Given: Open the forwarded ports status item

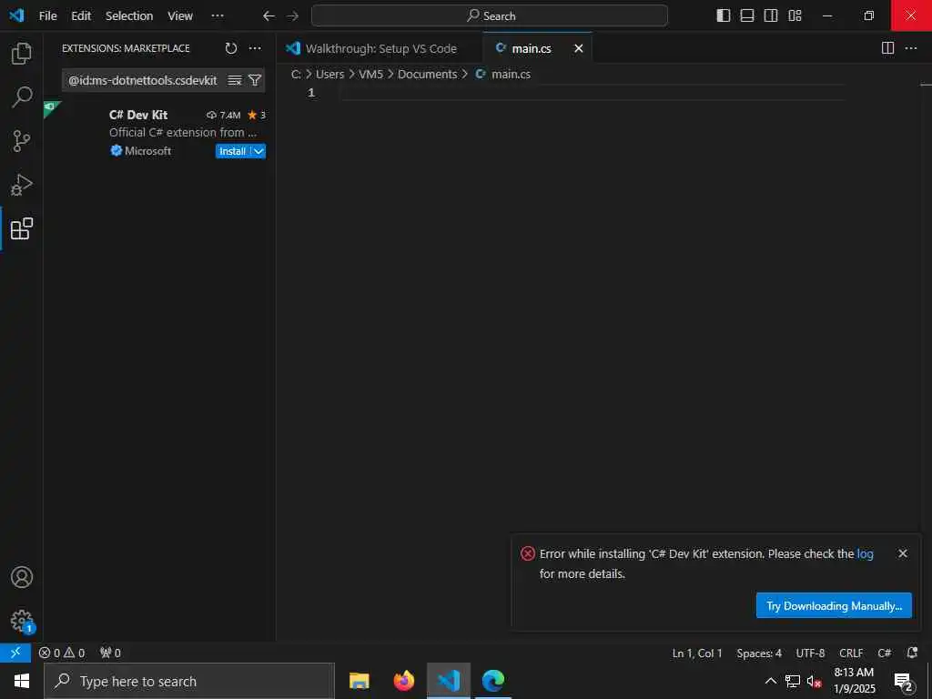Looking at the screenshot, I should (x=110, y=653).
